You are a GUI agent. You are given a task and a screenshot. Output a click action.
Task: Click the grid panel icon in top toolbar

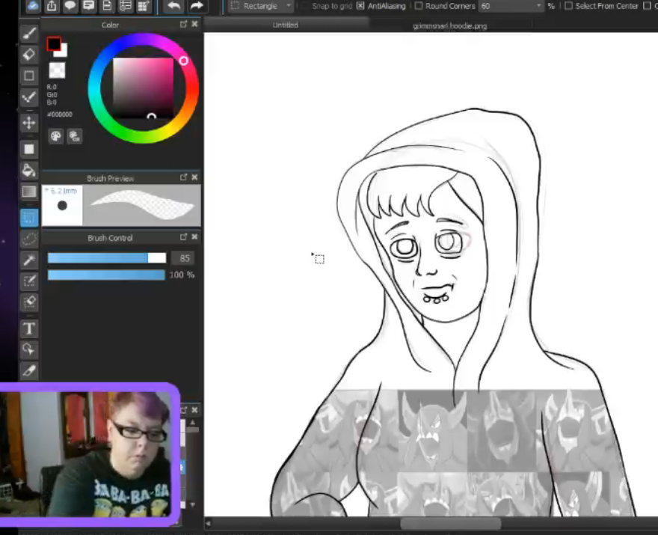point(144,6)
